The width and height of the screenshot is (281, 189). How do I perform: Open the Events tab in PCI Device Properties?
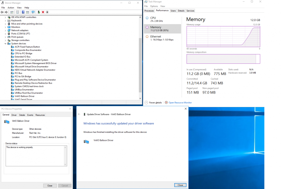coord(30,115)
